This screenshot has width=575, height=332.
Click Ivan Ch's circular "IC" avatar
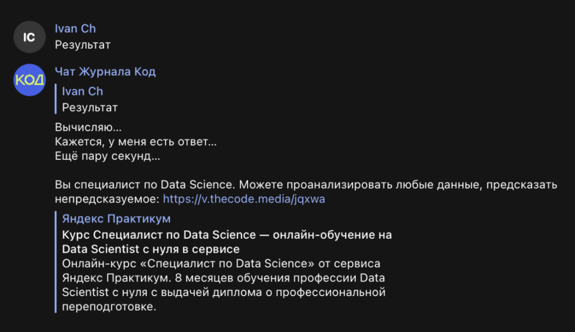[29, 36]
